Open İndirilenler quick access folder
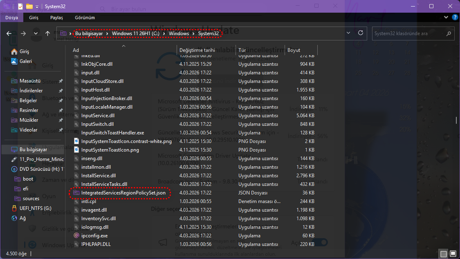 pyautogui.click(x=31, y=91)
